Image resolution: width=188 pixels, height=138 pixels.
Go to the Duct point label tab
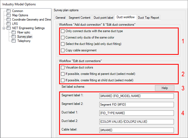(x=103, y=18)
